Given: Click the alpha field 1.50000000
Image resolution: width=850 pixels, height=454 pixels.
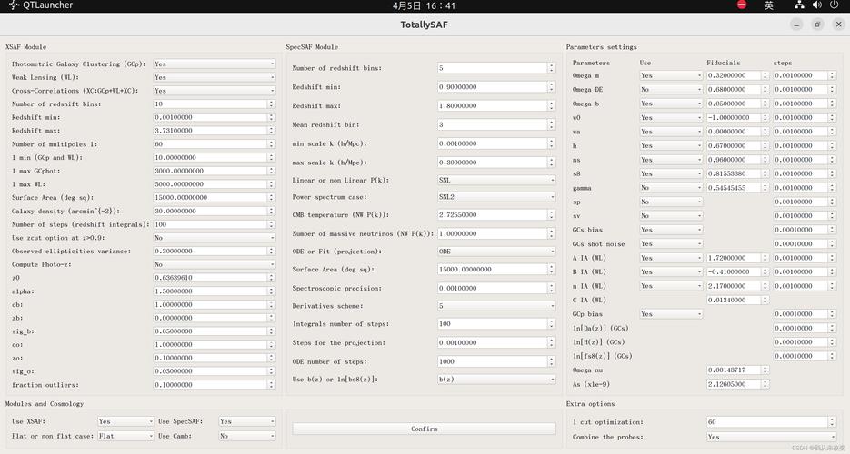Looking at the screenshot, I should click(215, 291).
